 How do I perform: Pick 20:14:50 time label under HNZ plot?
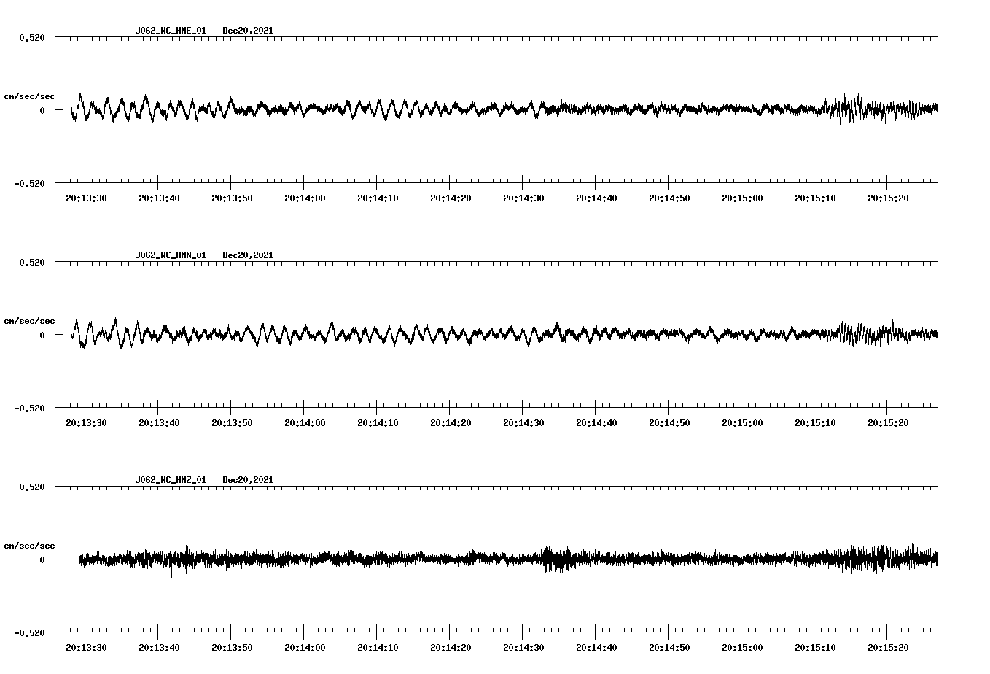[669, 647]
